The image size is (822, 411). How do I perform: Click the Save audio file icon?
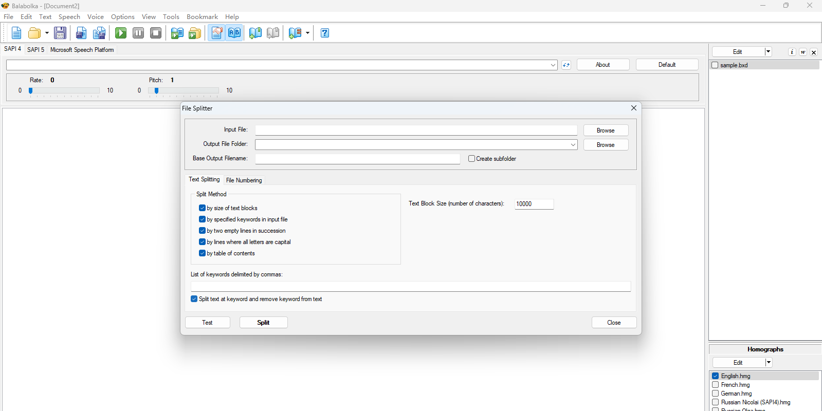pyautogui.click(x=81, y=33)
